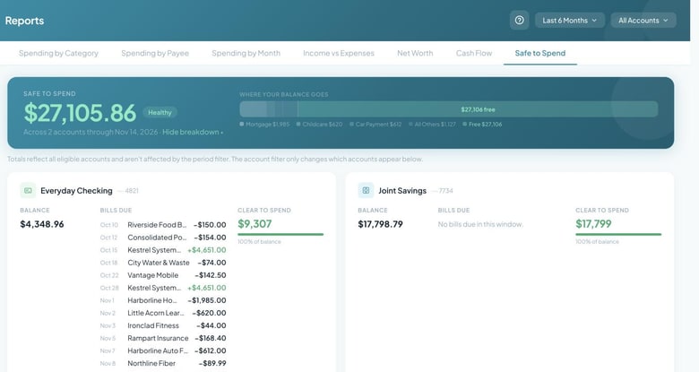Go to the Net Worth tab

click(415, 53)
